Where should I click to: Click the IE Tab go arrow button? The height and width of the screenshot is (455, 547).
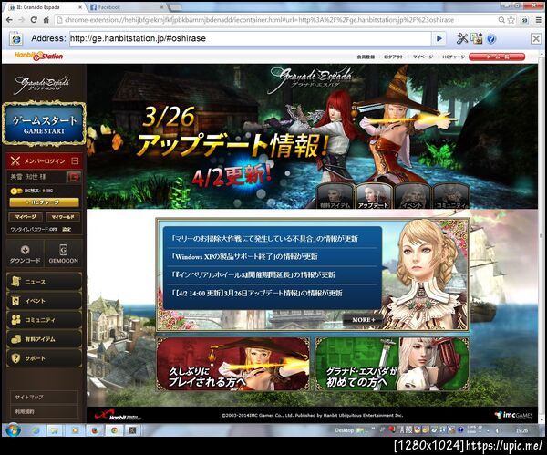point(439,38)
